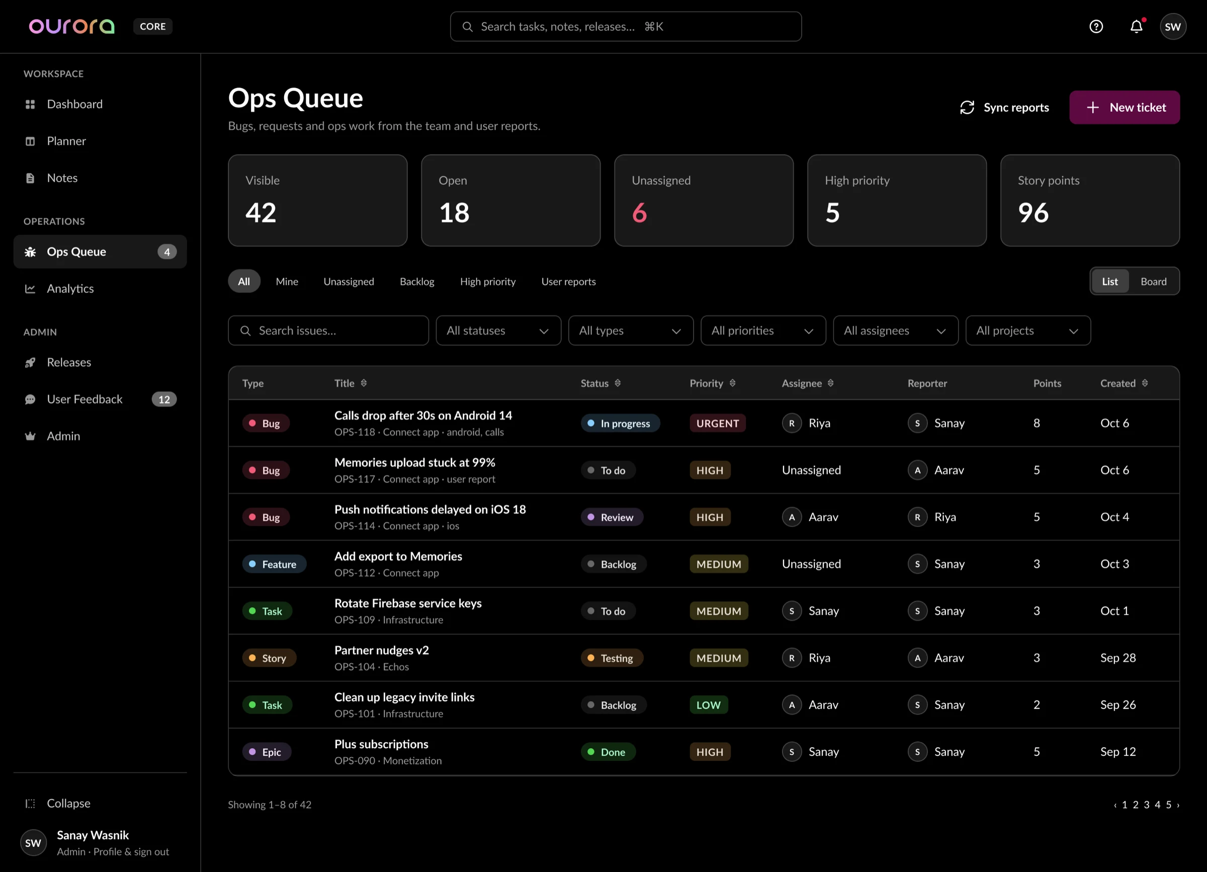Click the sync arrows icon beside Sync reports
Image resolution: width=1207 pixels, height=872 pixels.
967,108
